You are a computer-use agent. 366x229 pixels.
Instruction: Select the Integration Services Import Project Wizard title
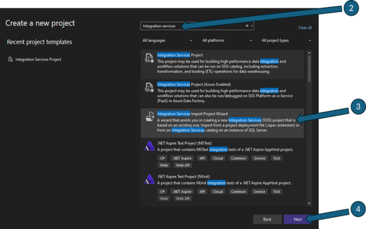pos(193,114)
